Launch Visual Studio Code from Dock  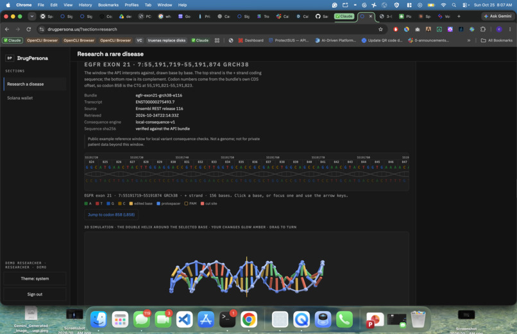pyautogui.click(x=184, y=319)
